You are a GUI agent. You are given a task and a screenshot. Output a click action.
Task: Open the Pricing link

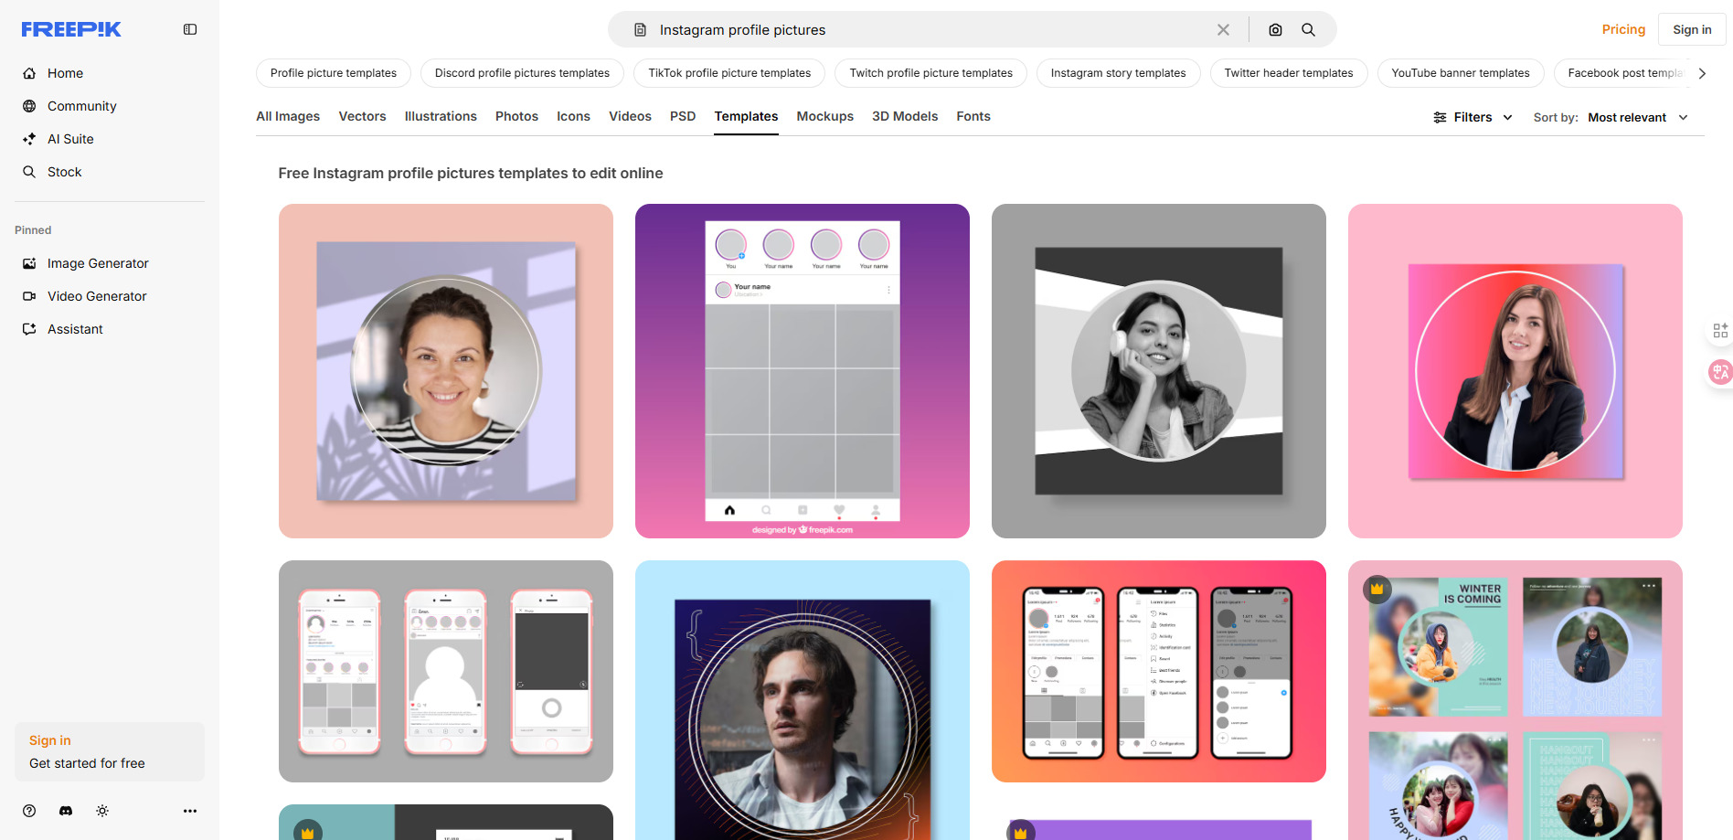[x=1623, y=29]
